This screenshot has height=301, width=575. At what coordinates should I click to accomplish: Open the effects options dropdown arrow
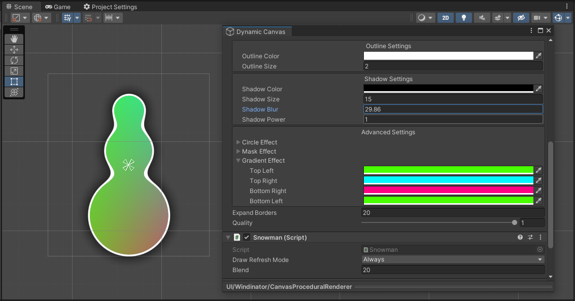coord(508,18)
